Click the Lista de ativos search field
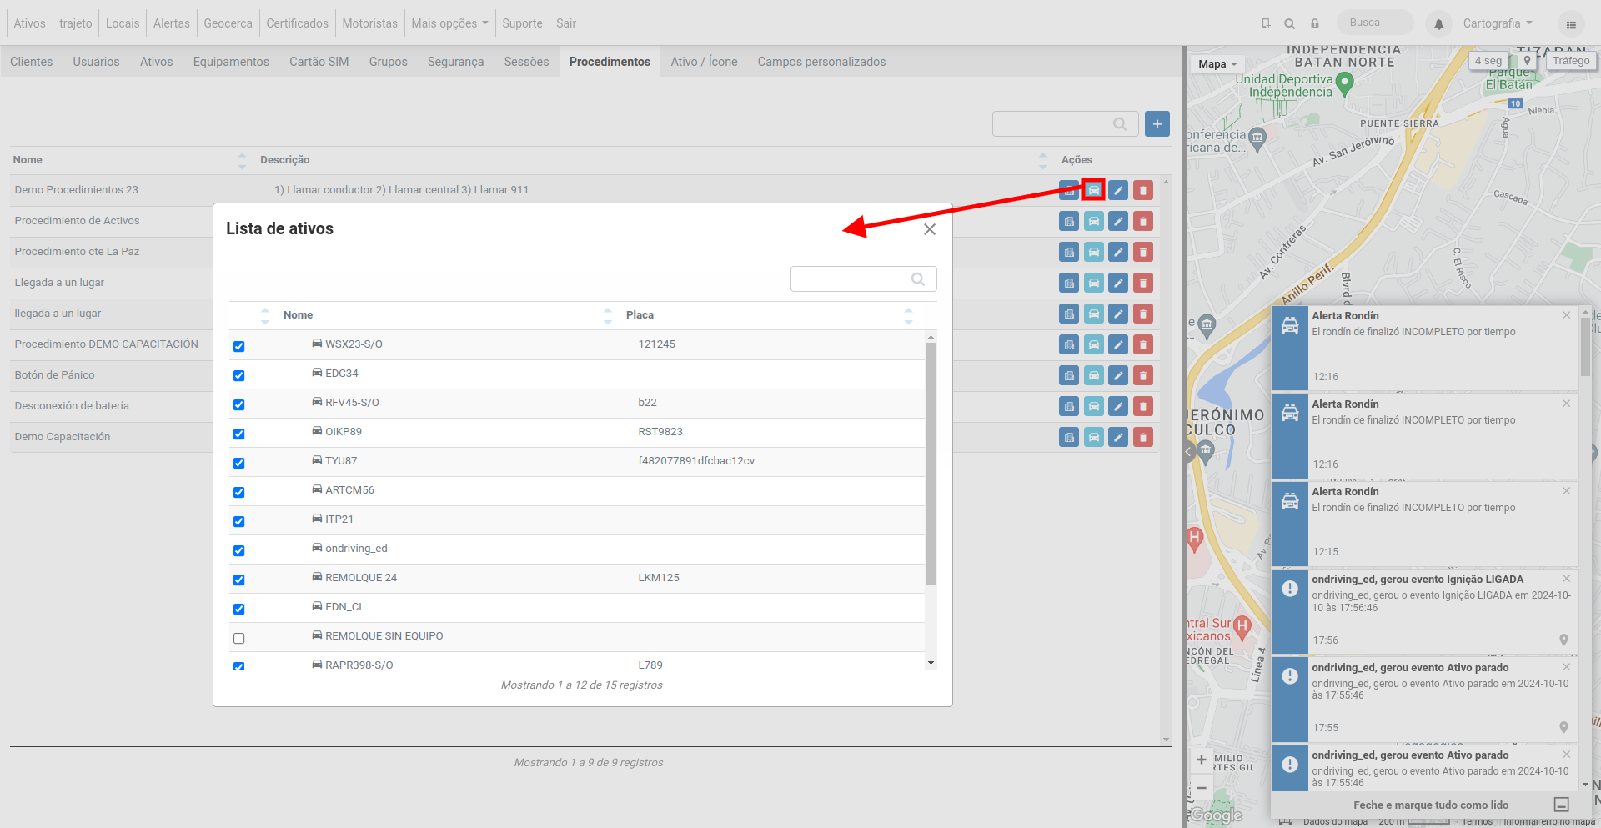The width and height of the screenshot is (1601, 828). (863, 279)
